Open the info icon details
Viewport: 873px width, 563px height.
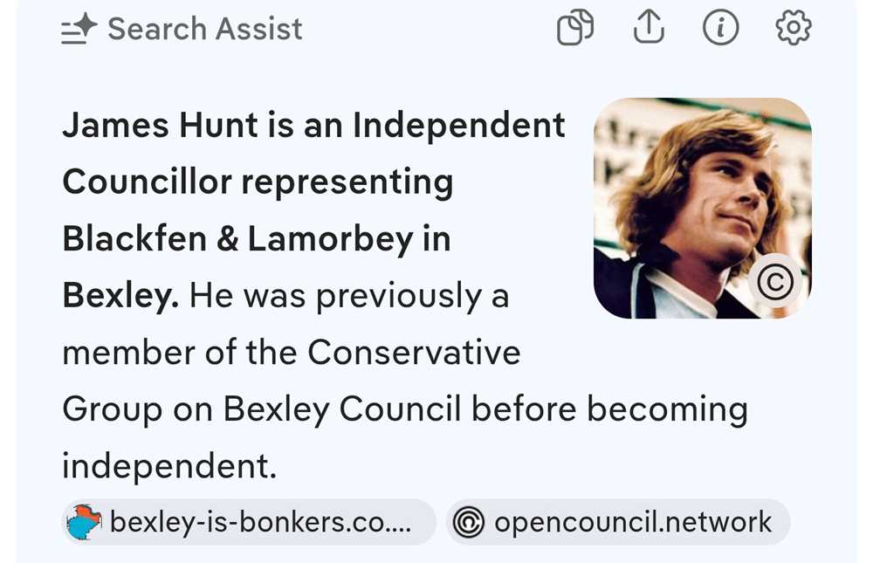720,30
